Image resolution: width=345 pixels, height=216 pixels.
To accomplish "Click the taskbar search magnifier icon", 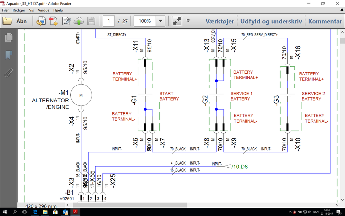I will click(15, 212).
